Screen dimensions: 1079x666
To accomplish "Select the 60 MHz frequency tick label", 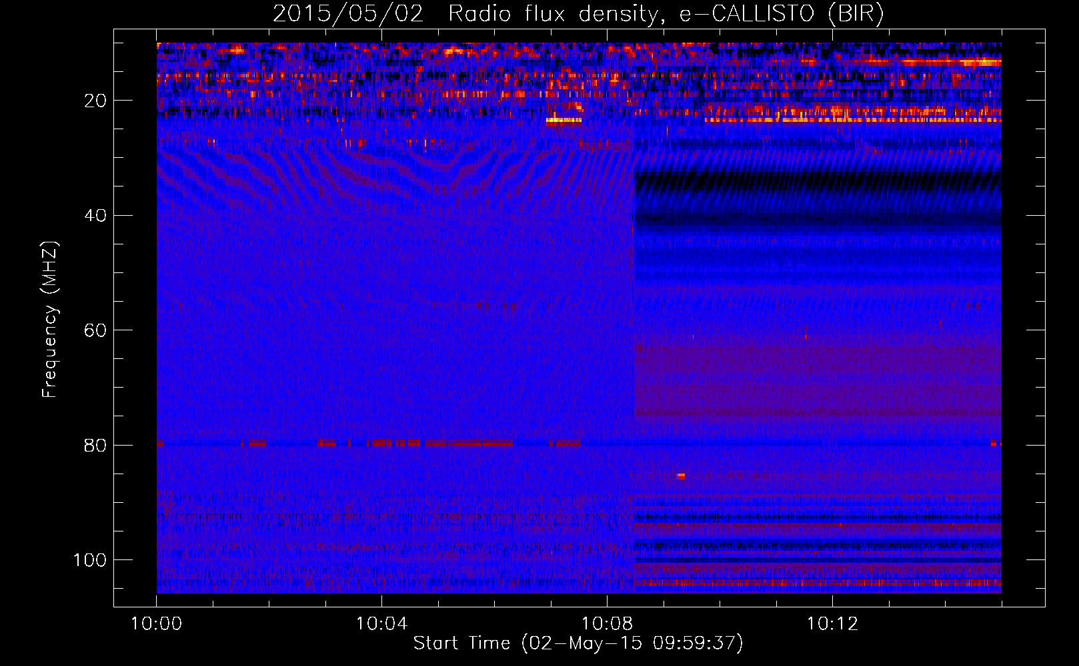I will [95, 331].
